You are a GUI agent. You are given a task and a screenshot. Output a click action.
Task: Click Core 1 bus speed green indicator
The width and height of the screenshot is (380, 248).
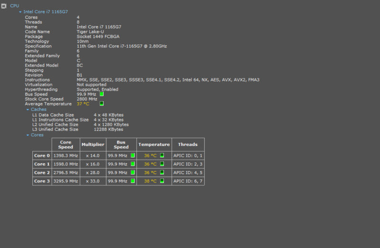(133, 164)
